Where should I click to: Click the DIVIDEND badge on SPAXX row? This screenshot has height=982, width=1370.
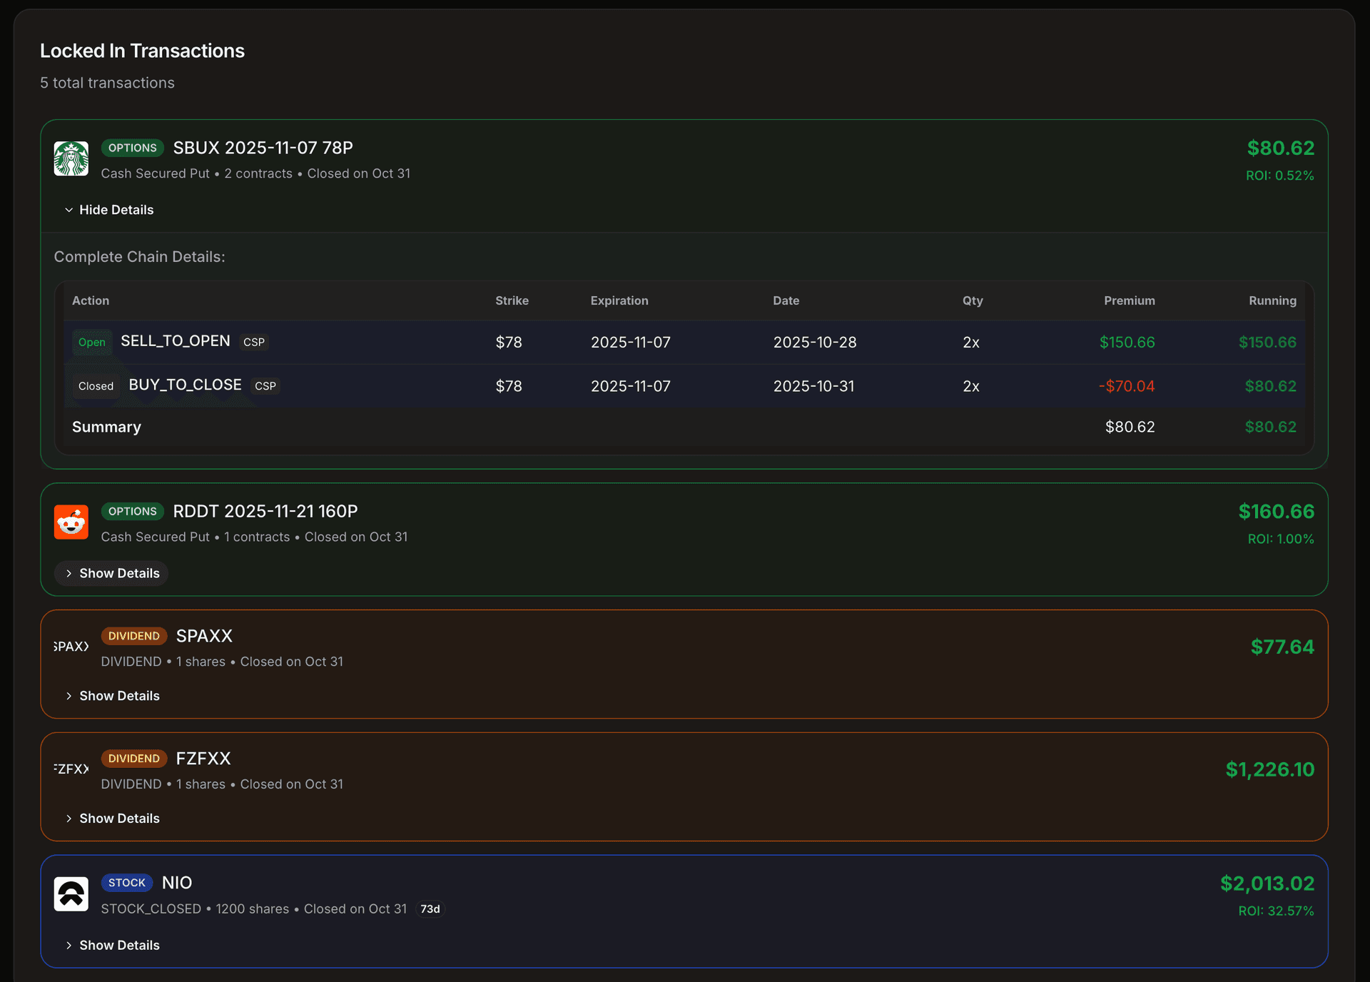coord(133,636)
